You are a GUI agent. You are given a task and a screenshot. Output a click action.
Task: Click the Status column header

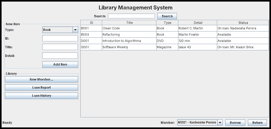click(x=243, y=23)
